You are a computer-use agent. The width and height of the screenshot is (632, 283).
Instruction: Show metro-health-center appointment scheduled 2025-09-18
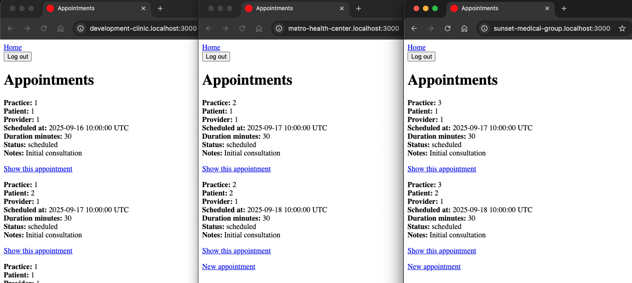click(237, 251)
